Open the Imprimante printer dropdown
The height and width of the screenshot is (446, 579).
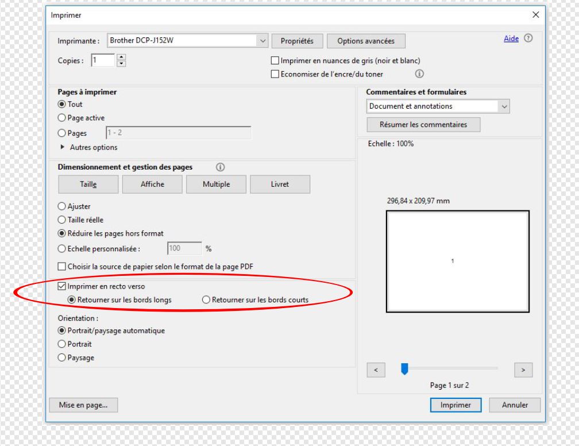[x=188, y=40]
